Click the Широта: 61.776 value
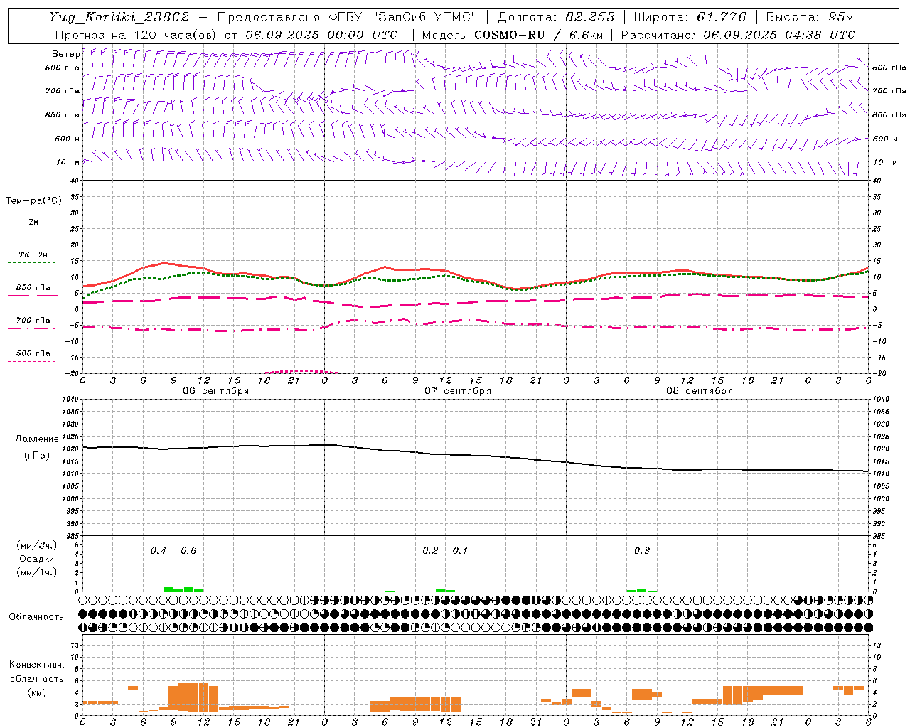Viewport: 910px width, 728px height. pos(690,17)
